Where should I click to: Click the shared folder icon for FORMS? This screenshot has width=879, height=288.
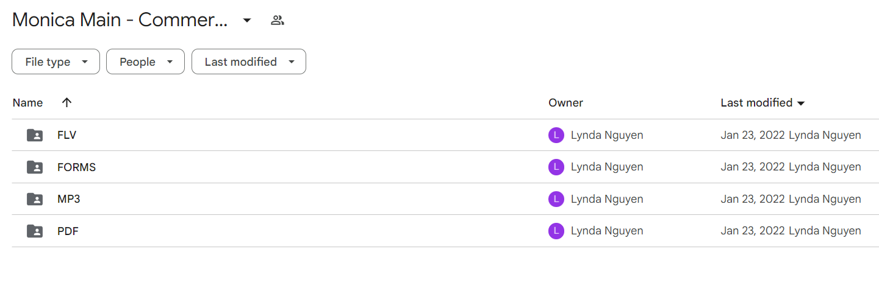click(x=35, y=167)
